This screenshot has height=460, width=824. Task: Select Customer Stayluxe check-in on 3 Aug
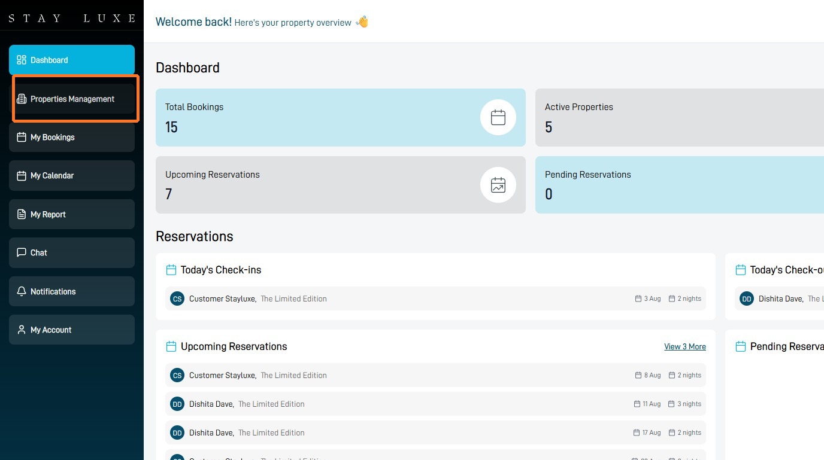point(435,298)
